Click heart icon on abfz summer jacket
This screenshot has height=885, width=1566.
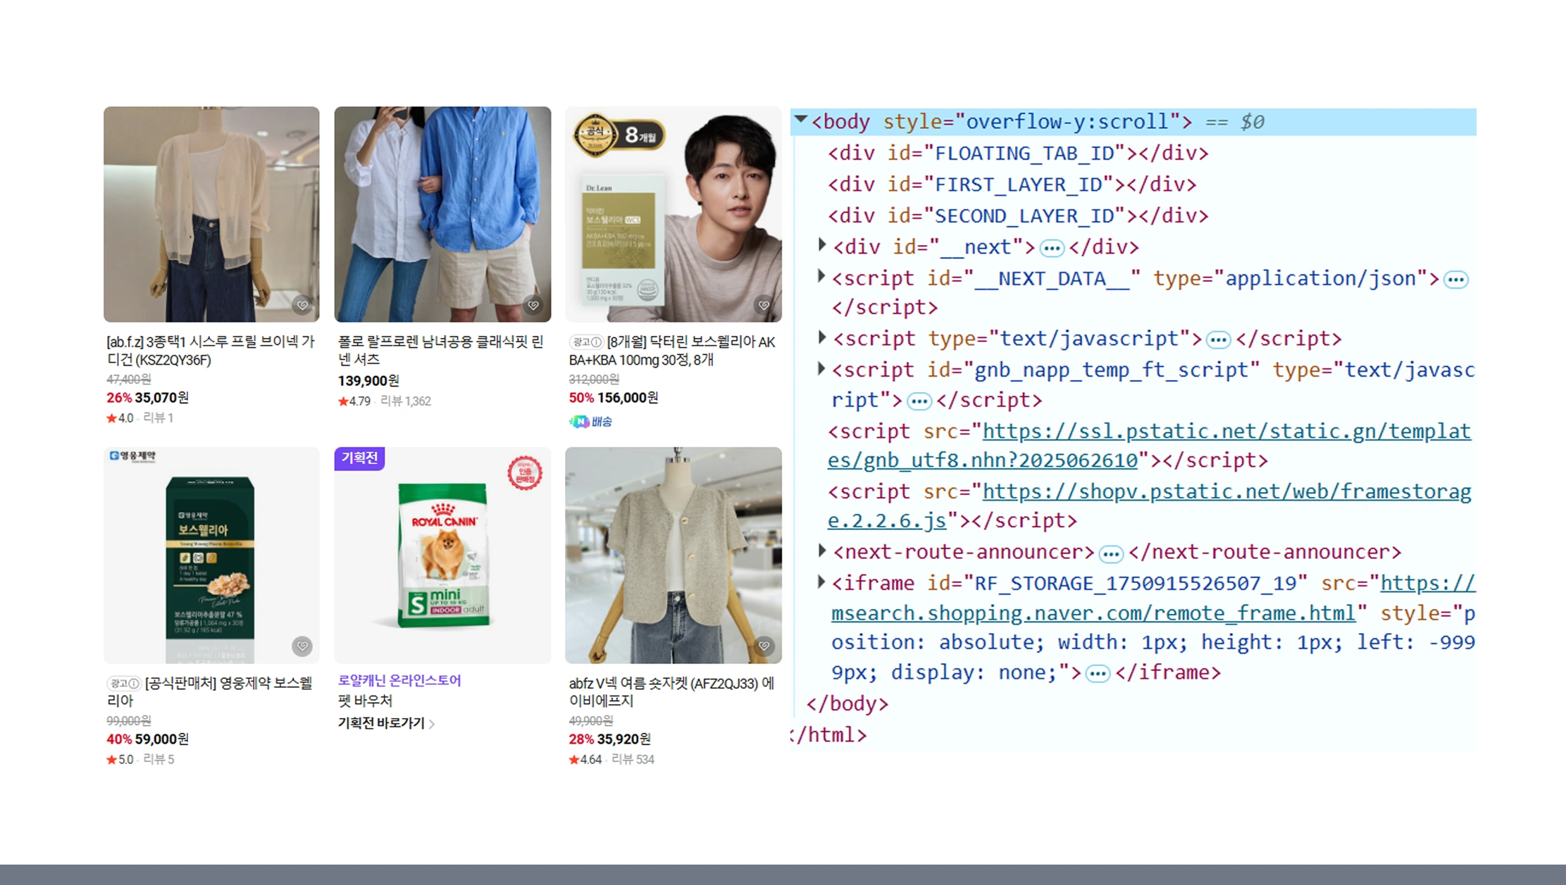point(764,646)
